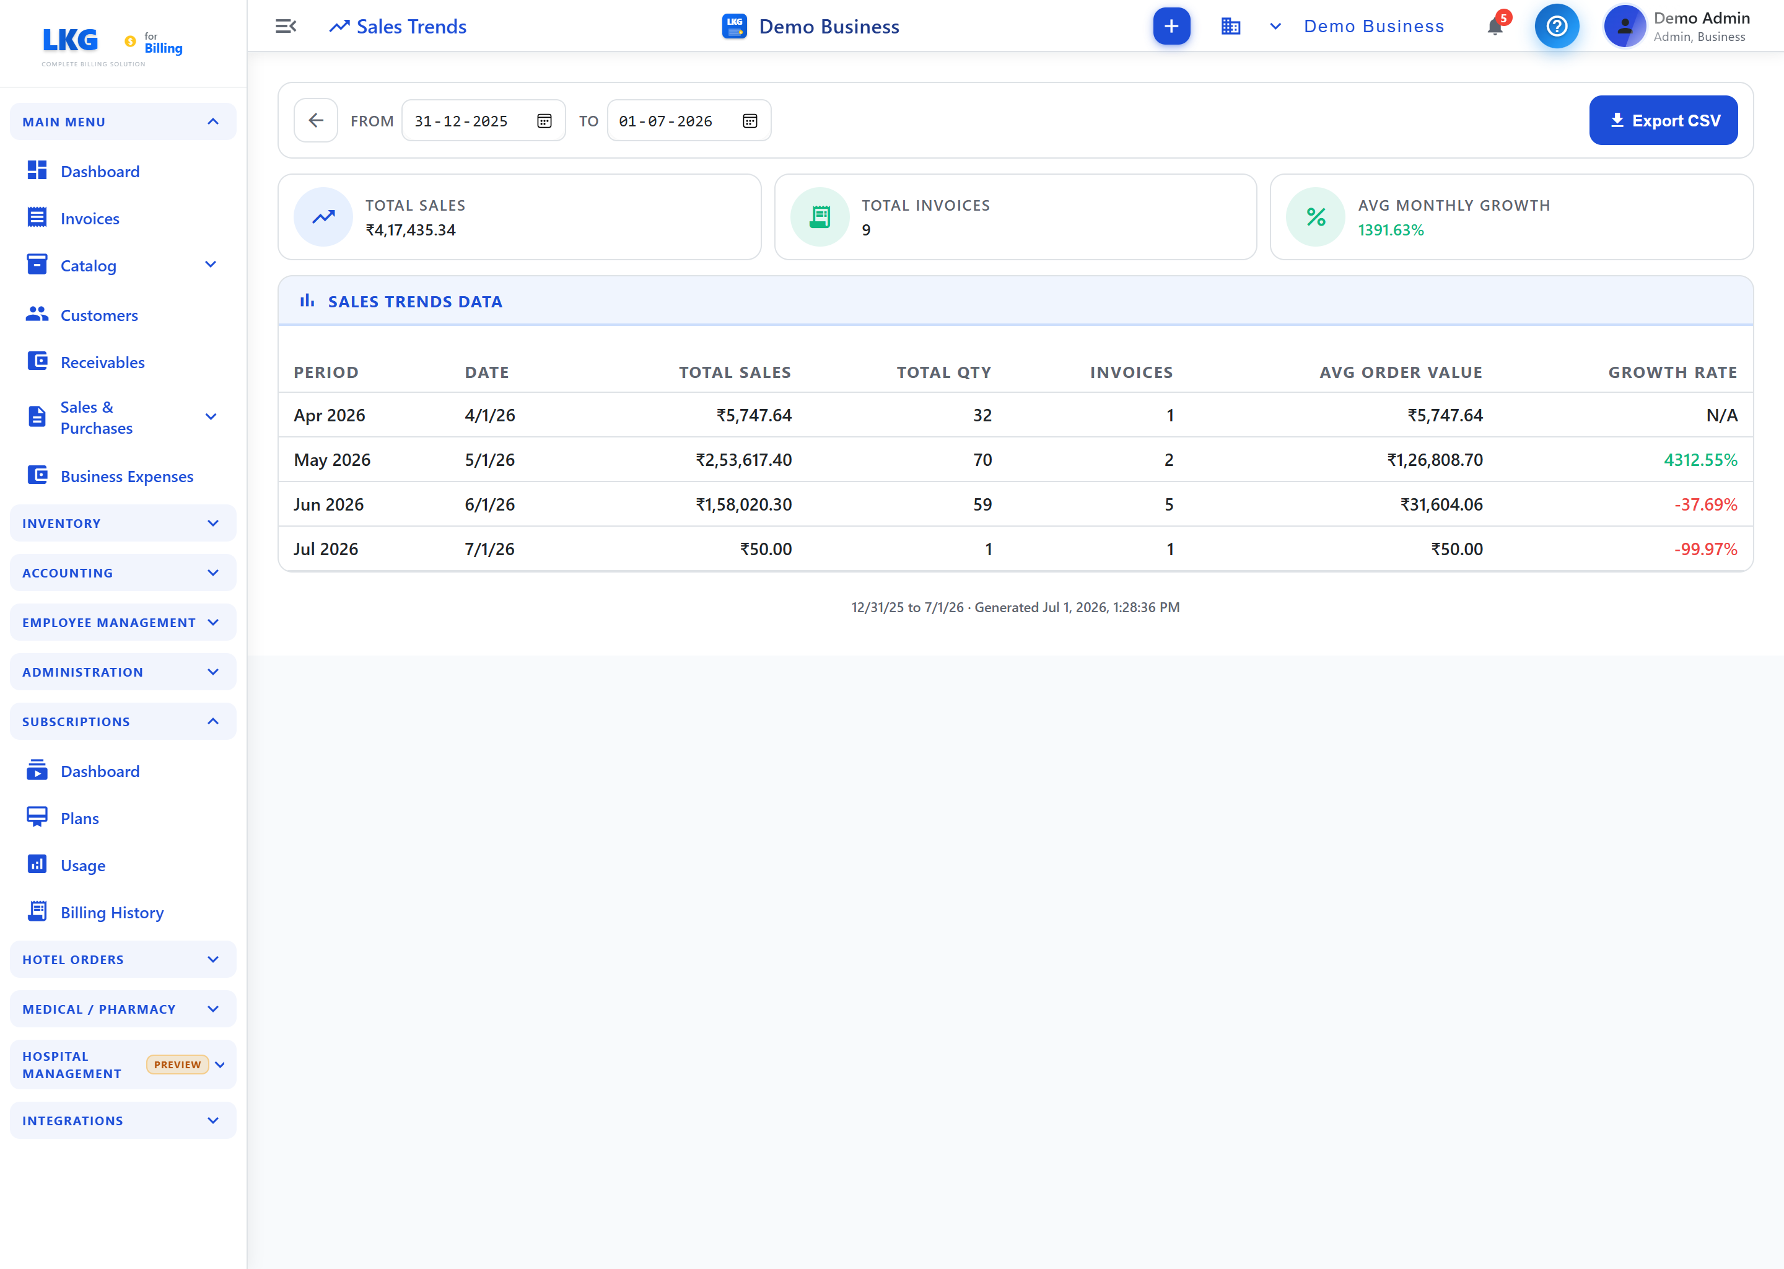The height and width of the screenshot is (1269, 1784).
Task: Click the -99.97% growth rate value
Action: (1705, 548)
